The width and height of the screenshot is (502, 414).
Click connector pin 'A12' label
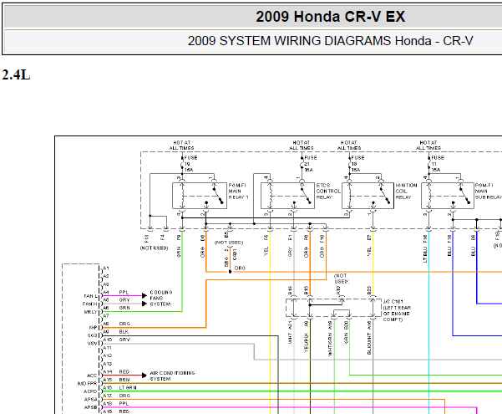pyautogui.click(x=108, y=355)
